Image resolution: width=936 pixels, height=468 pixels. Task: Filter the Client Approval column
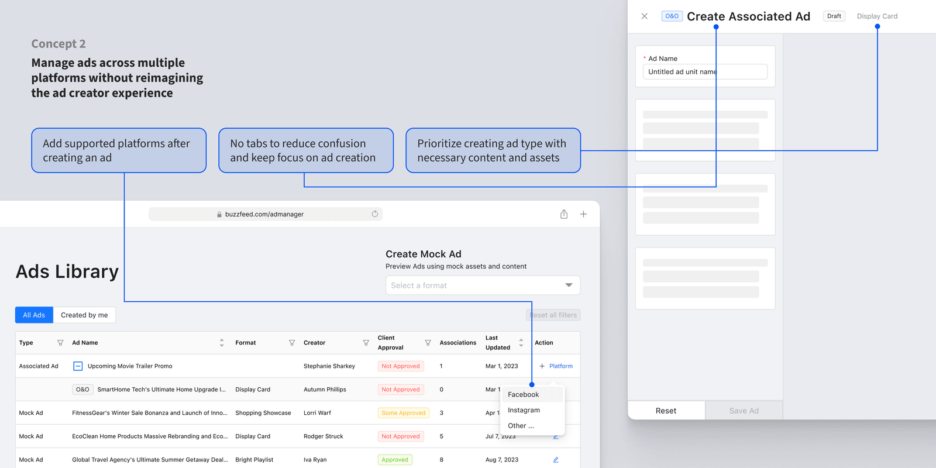coord(428,343)
